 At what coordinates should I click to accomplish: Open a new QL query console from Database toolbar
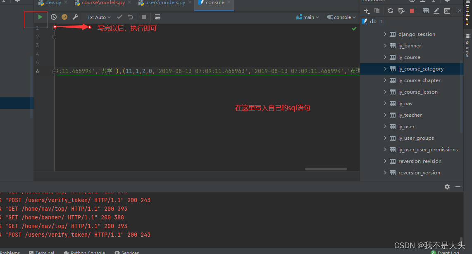pos(447,11)
